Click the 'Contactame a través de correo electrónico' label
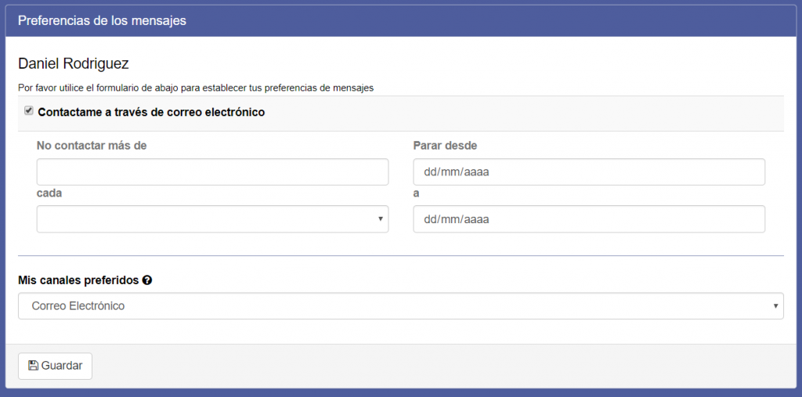802x397 pixels. tap(151, 112)
